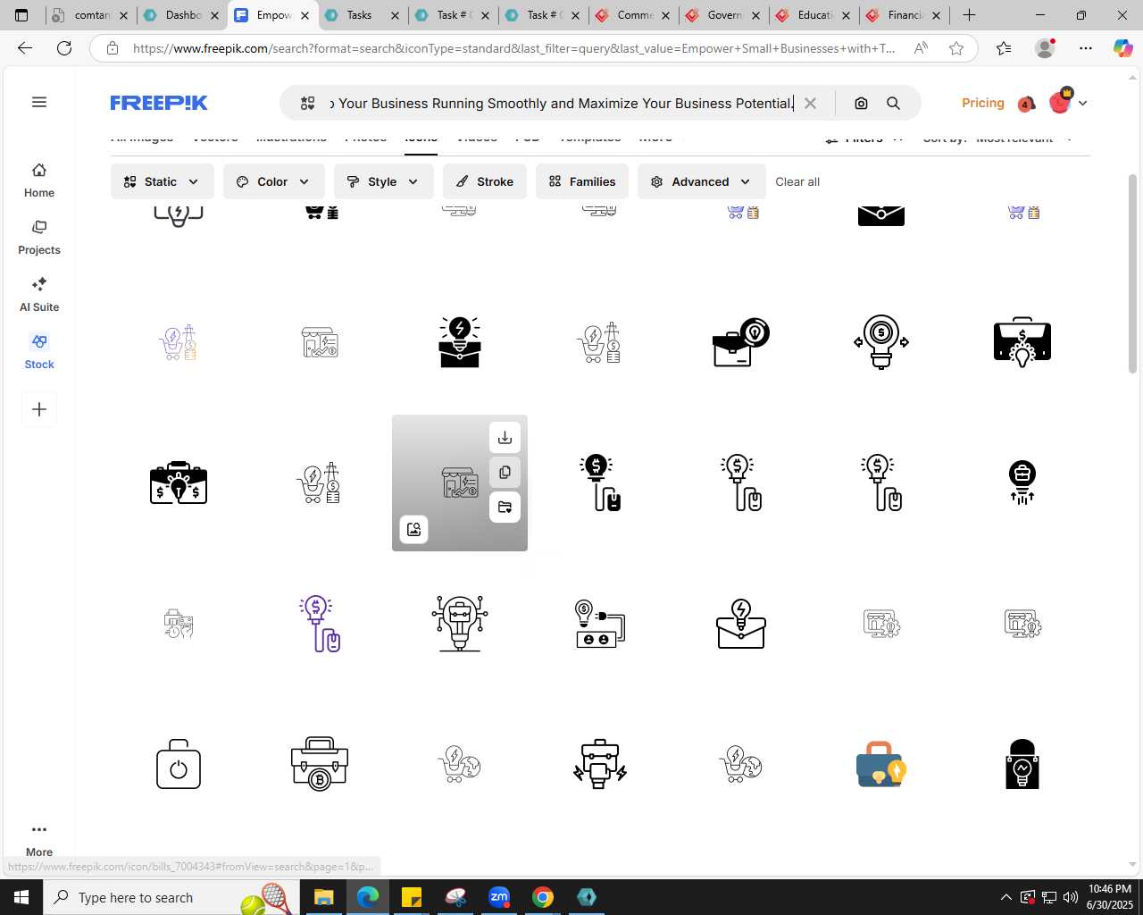Save hovered icon to a collection

505,507
